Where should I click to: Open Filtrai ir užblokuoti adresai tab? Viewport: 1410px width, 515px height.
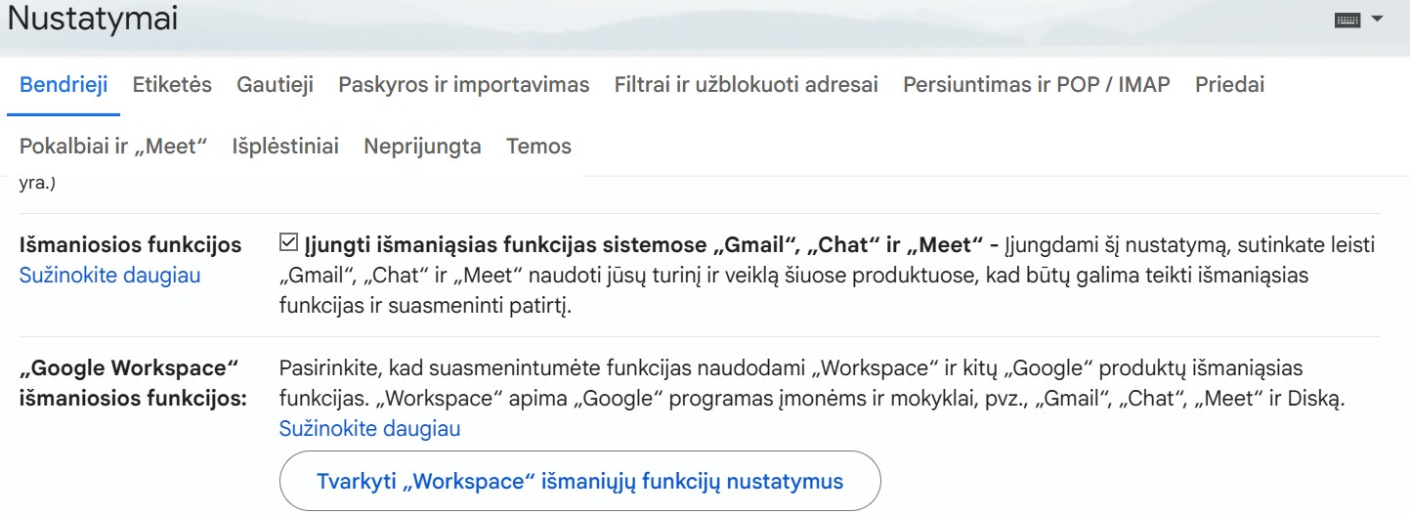coord(746,85)
